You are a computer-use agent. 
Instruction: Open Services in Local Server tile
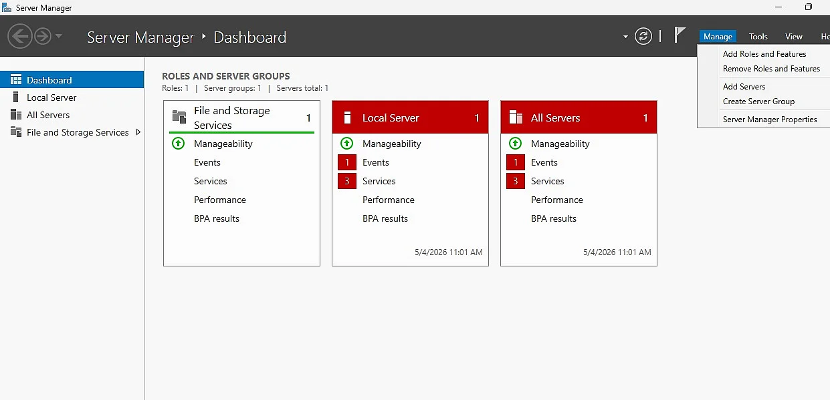[379, 181]
